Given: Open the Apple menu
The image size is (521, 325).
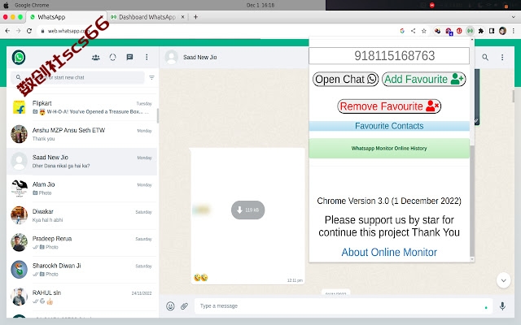Looking at the screenshot, I should tap(6, 6).
